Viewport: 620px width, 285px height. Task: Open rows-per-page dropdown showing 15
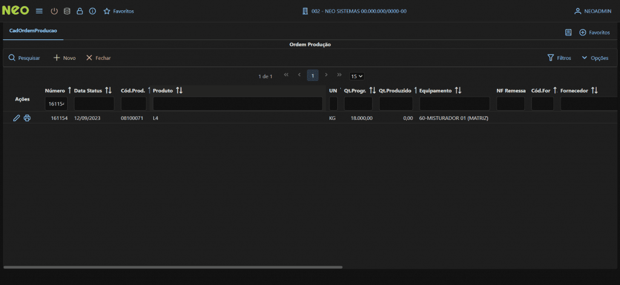pos(357,76)
